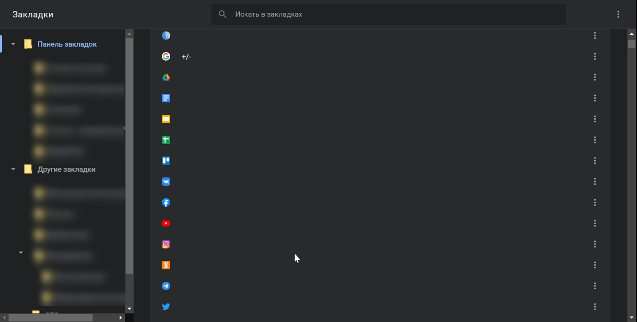The height and width of the screenshot is (322, 637).
Task: Open more actions for the Trello bookmark
Action: [595, 161]
